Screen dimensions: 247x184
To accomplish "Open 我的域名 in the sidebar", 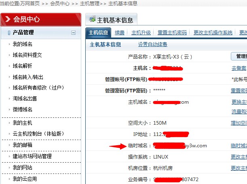I will (23, 44).
